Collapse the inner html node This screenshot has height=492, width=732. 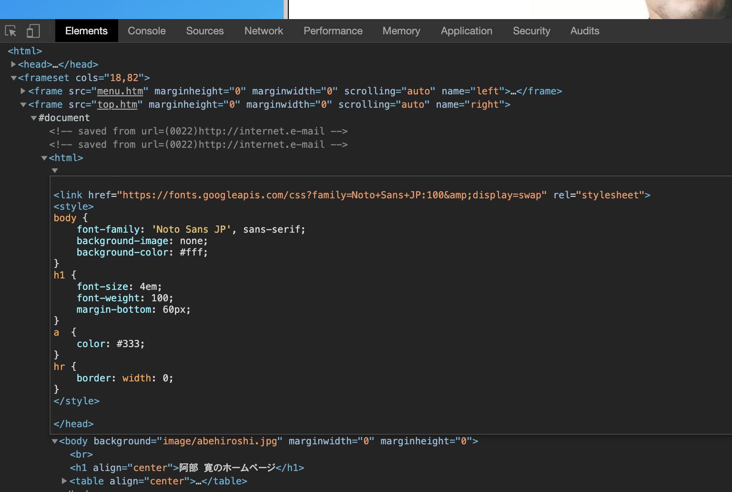(x=44, y=158)
